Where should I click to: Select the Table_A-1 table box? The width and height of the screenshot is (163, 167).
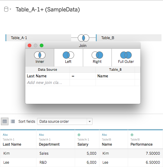click(38, 38)
